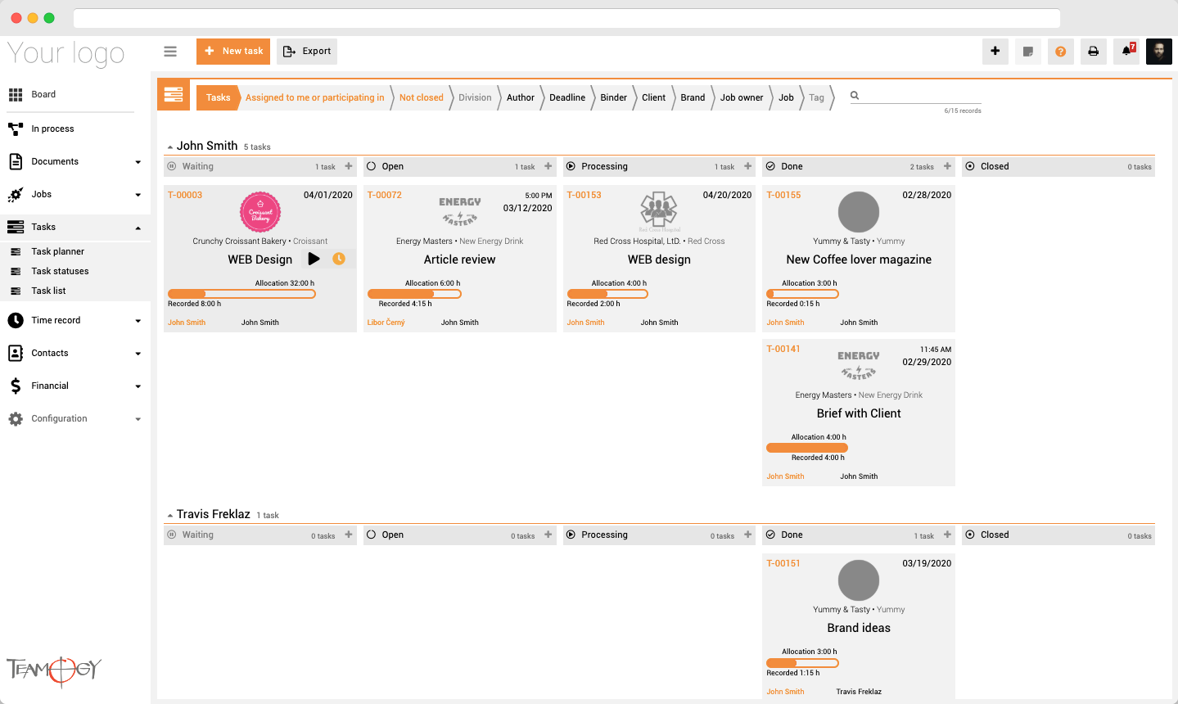Open task link T-00141
The image size is (1178, 704).
783,349
